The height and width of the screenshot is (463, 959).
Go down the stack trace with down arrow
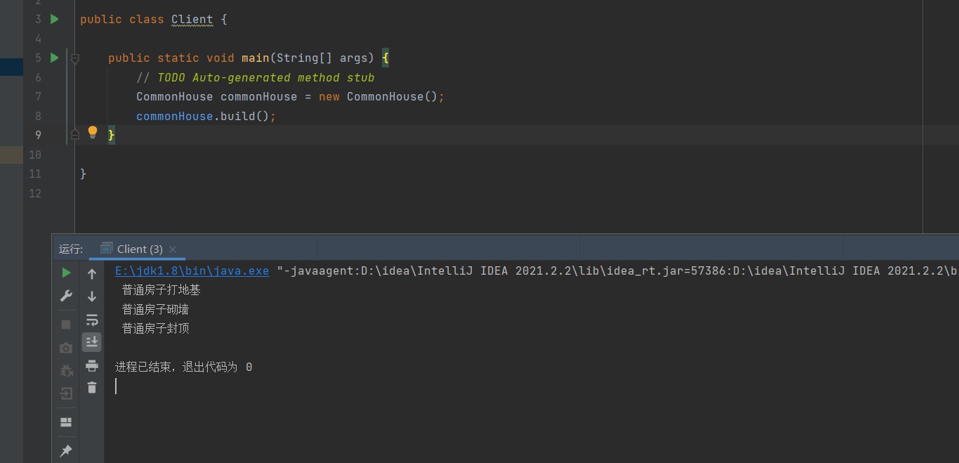[92, 296]
